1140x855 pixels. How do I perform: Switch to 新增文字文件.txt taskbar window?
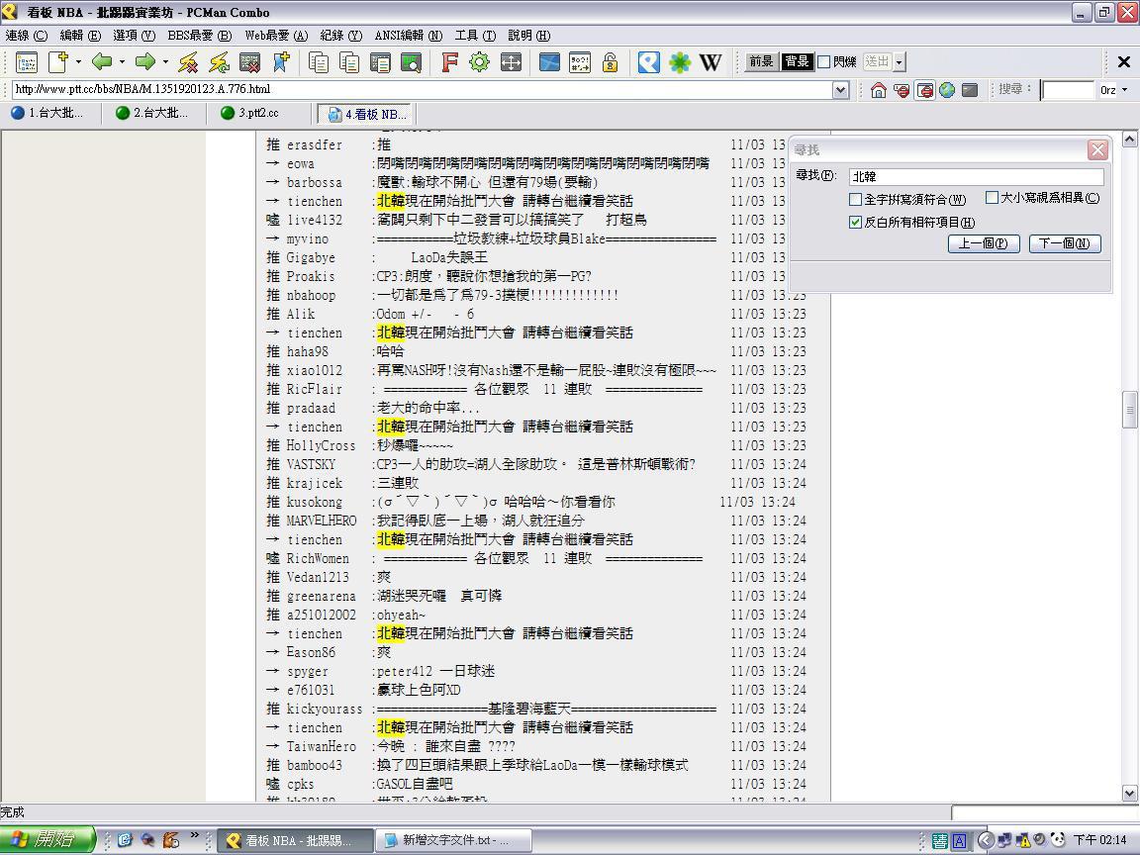[453, 840]
